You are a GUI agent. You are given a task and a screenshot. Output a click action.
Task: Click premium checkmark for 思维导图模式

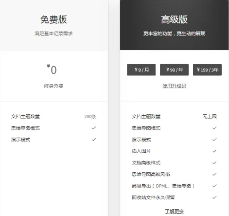(214, 128)
